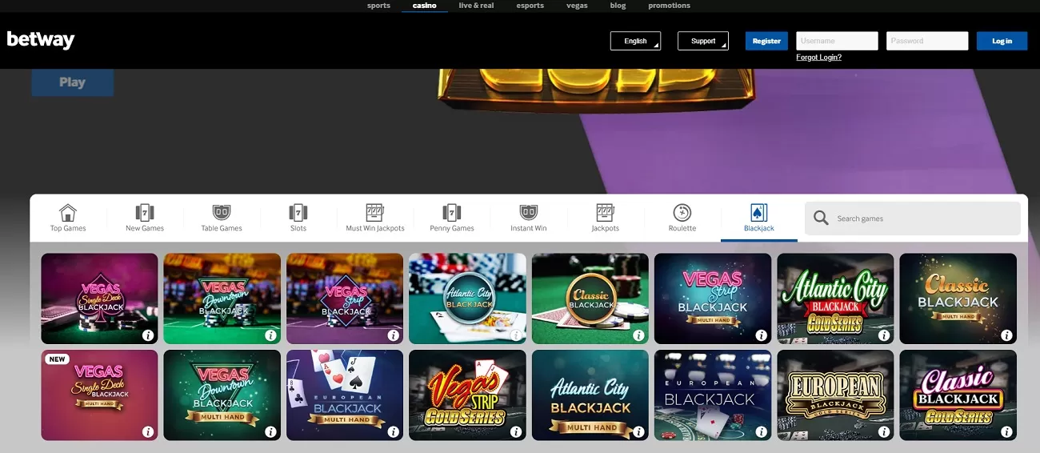This screenshot has height=453, width=1040.
Task: Open Vegas Strip Gold Series thumbnail
Action: click(x=467, y=395)
